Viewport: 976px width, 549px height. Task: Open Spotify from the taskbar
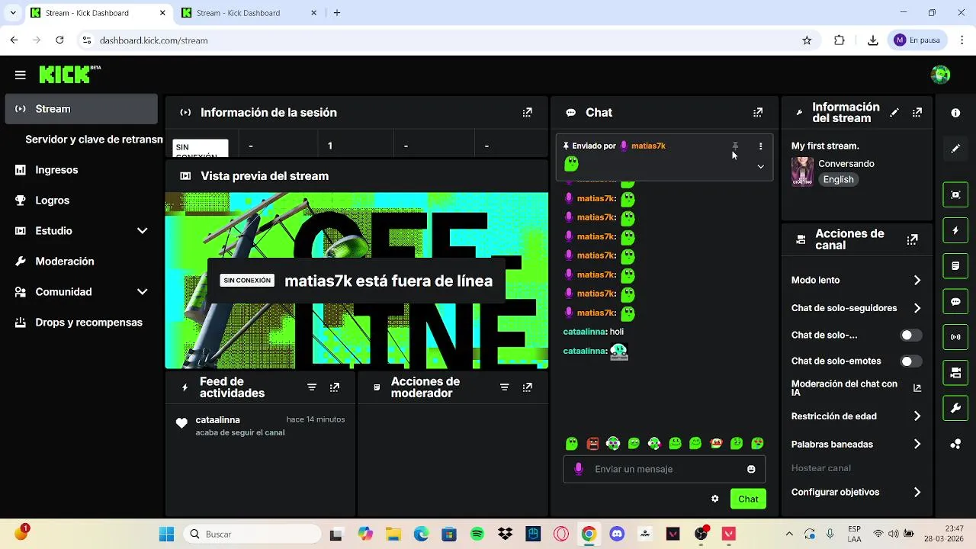click(477, 534)
